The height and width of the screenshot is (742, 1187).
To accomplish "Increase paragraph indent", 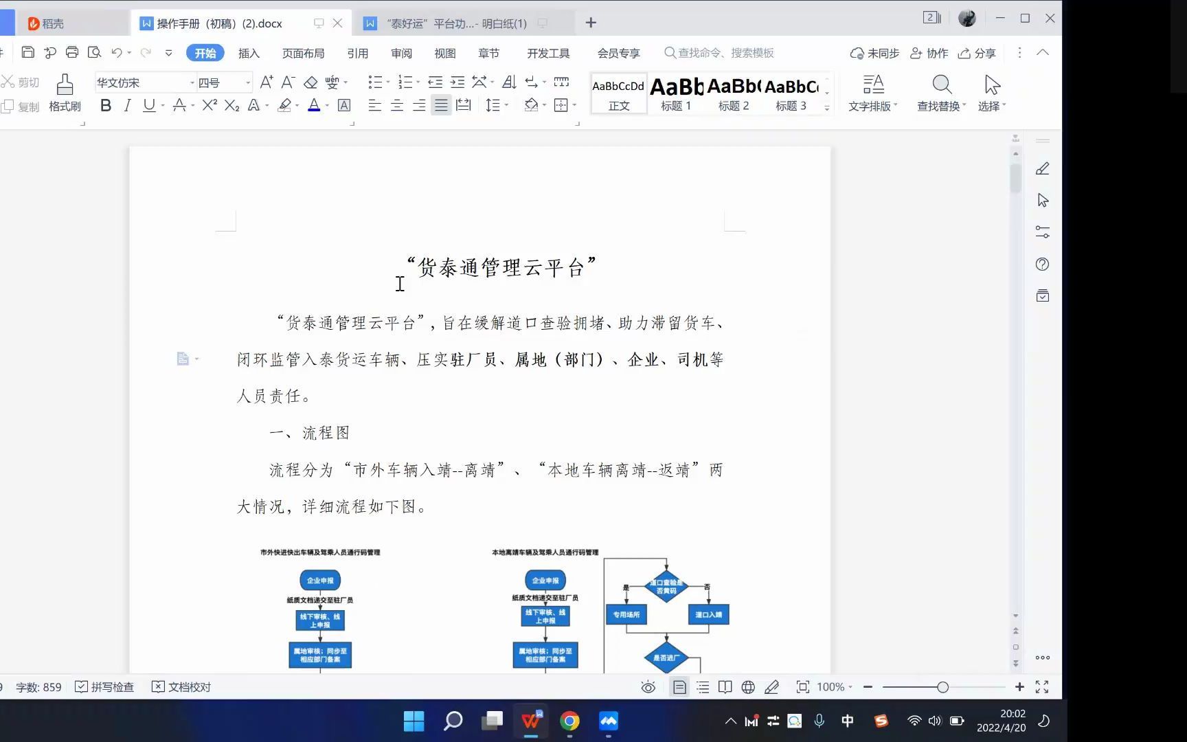I will [x=457, y=82].
